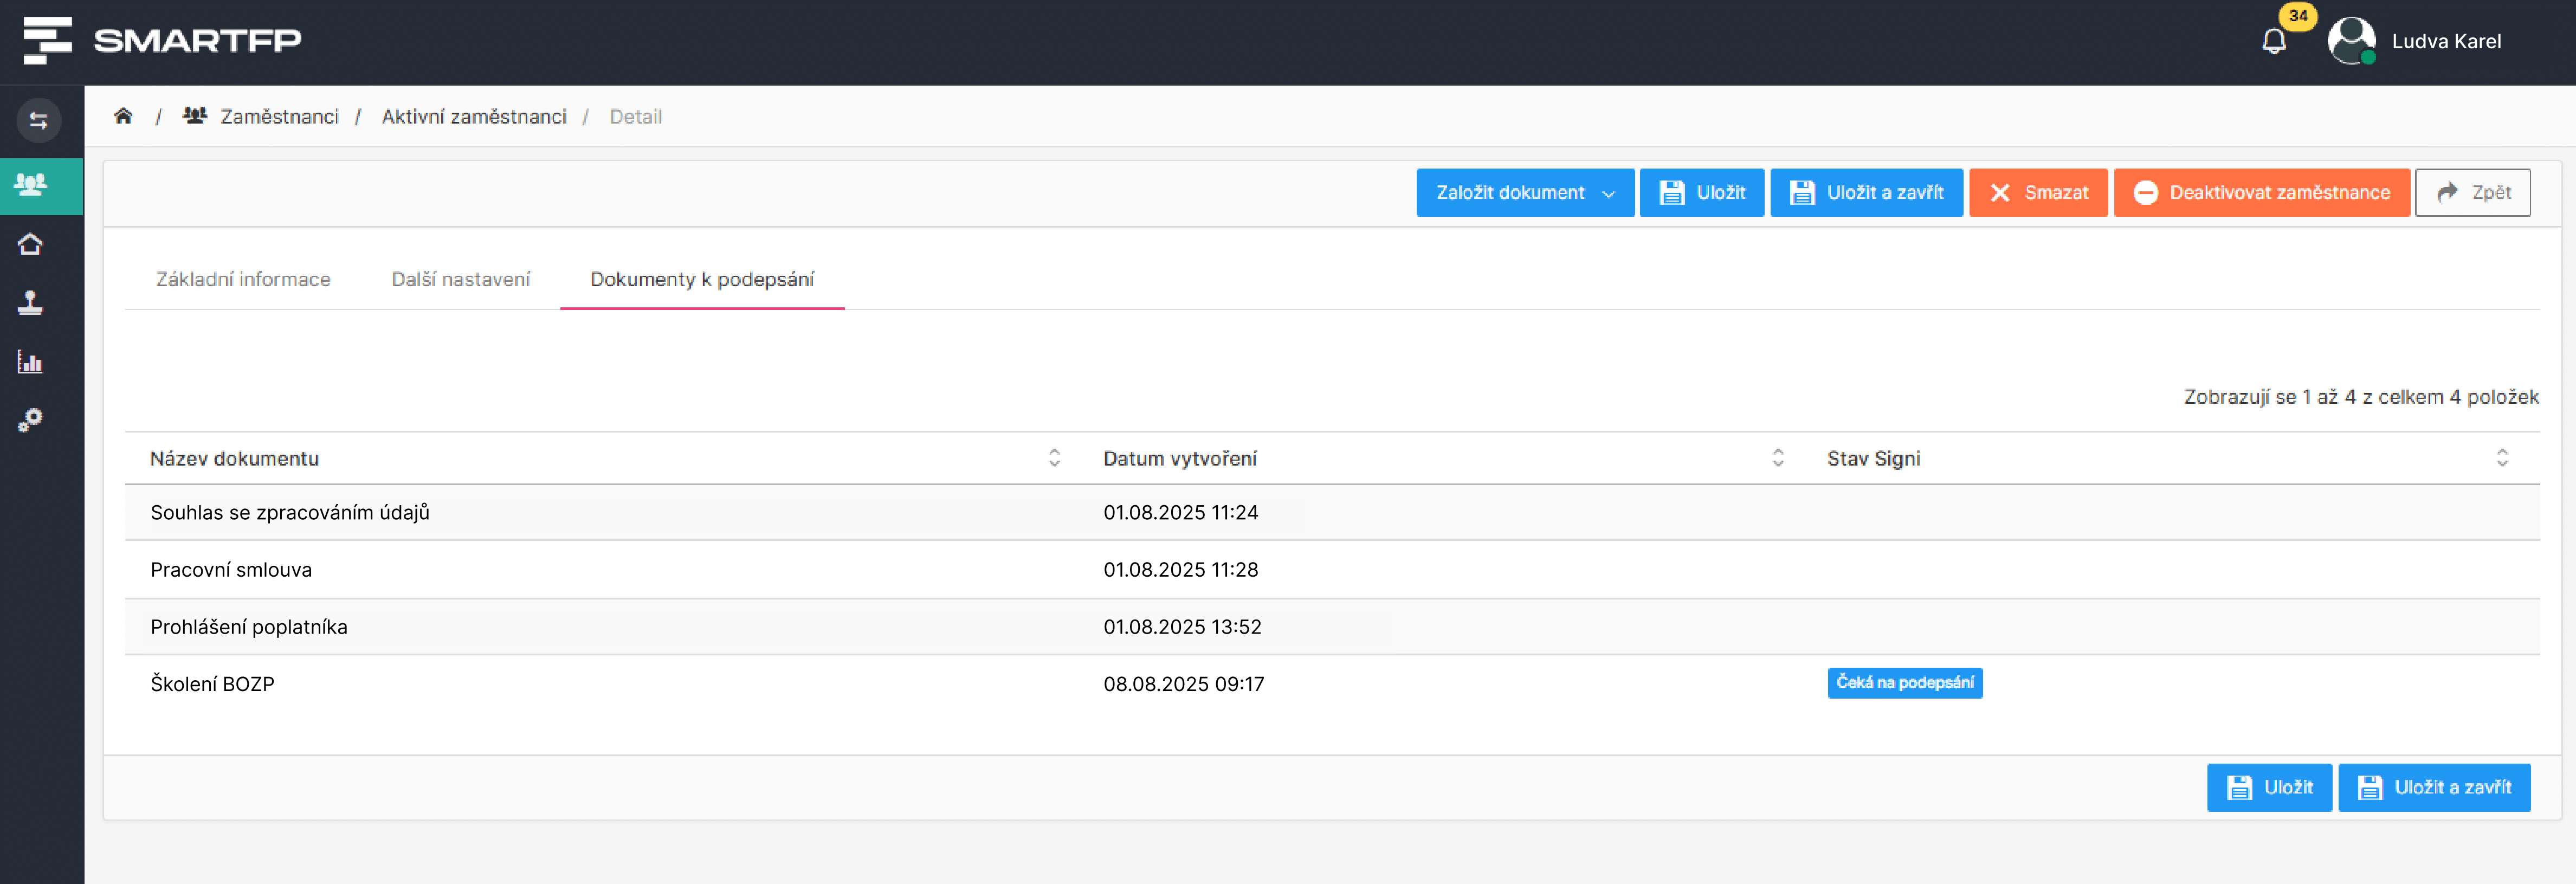Click Deaktivovat zaměstnance button
2576x884 pixels.
click(2261, 193)
